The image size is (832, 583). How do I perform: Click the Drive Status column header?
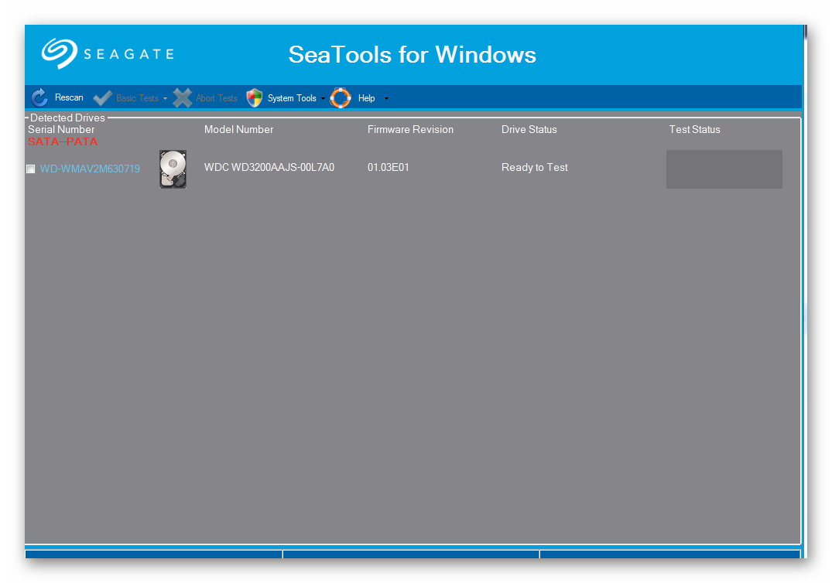pos(529,129)
